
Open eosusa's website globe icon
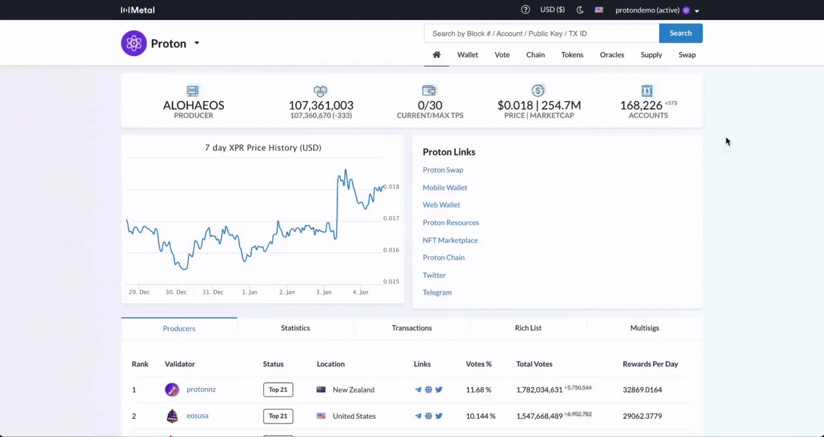429,416
